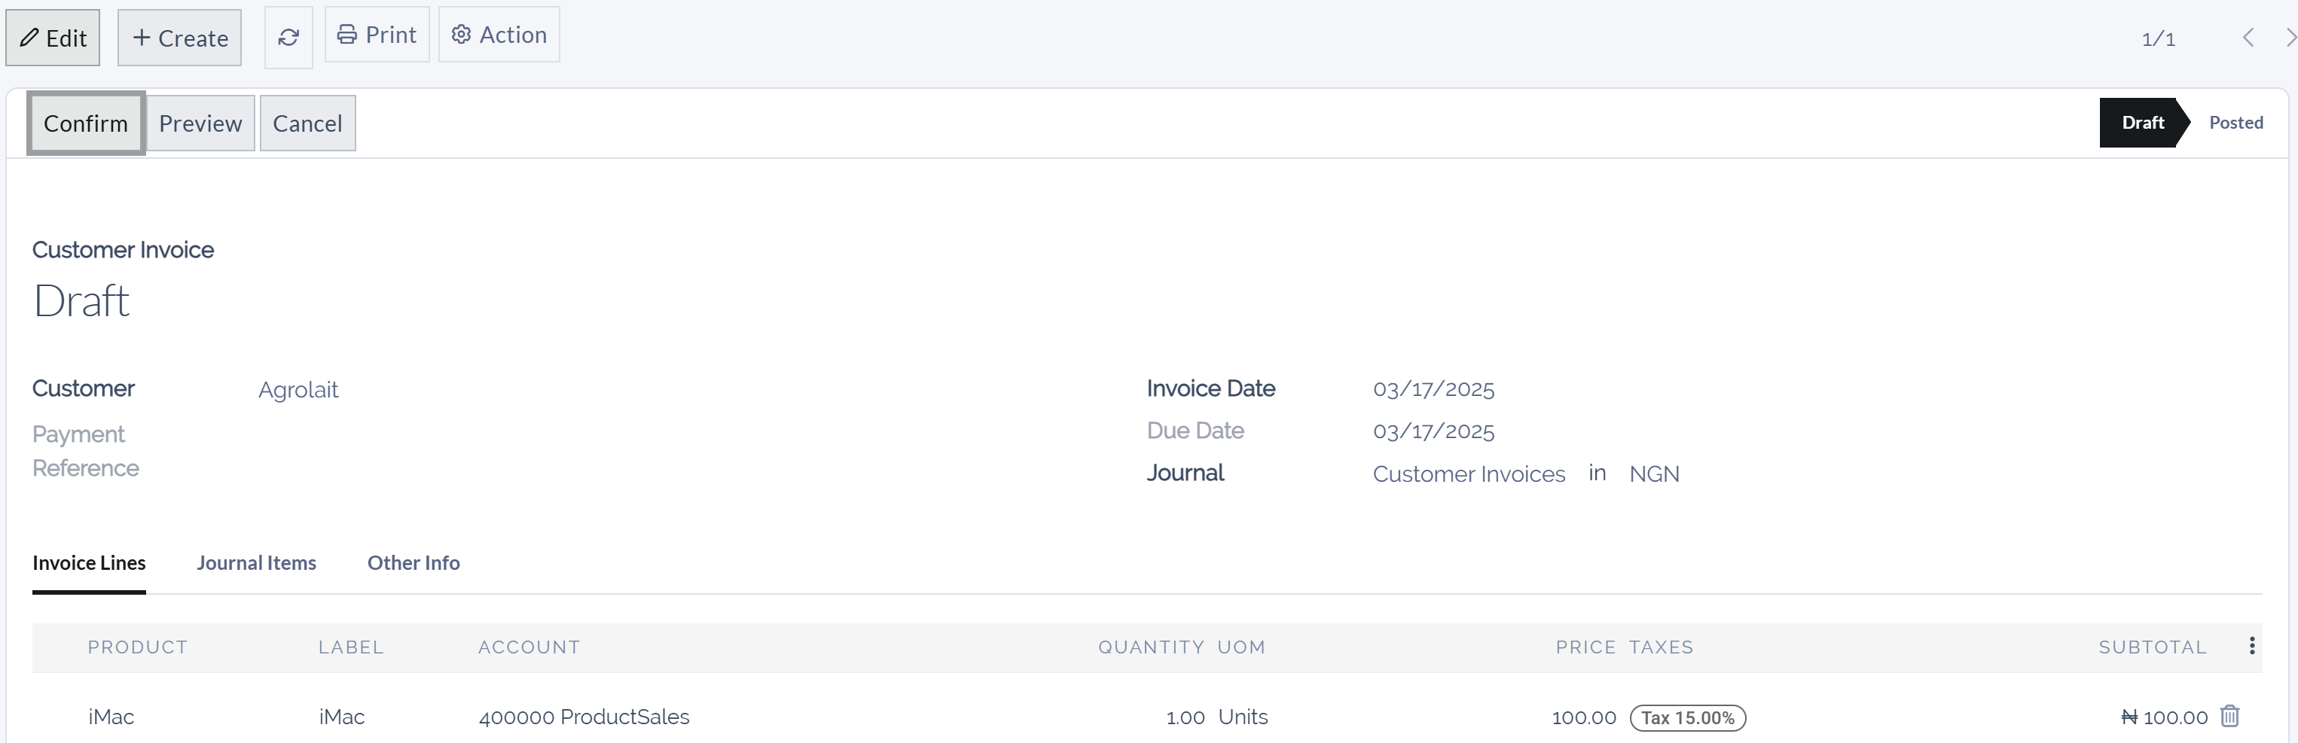Click the 1/1 record counter
This screenshot has height=743, width=2298.
click(x=2158, y=38)
